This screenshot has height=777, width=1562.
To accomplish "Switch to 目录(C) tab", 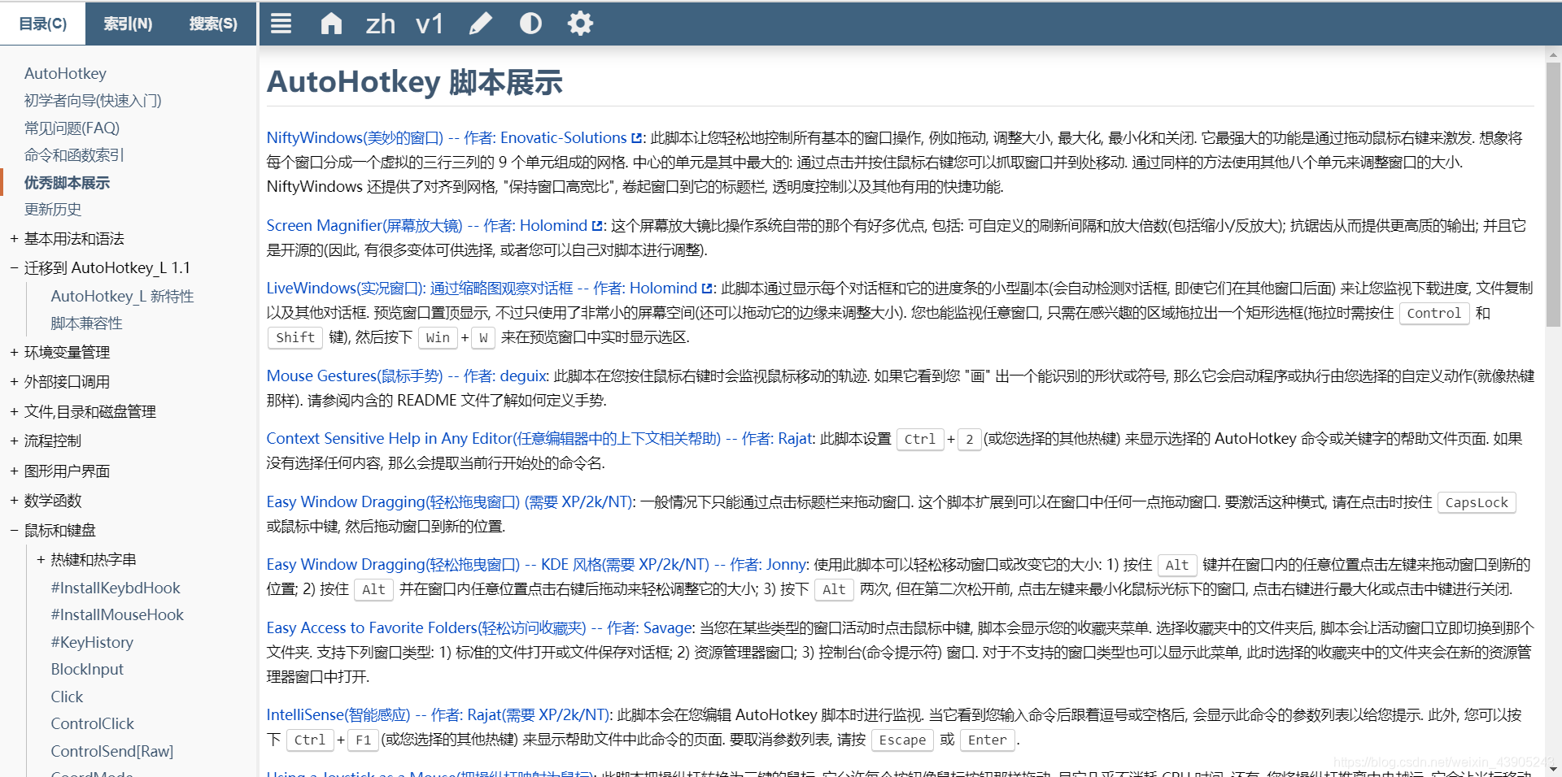I will pos(42,24).
